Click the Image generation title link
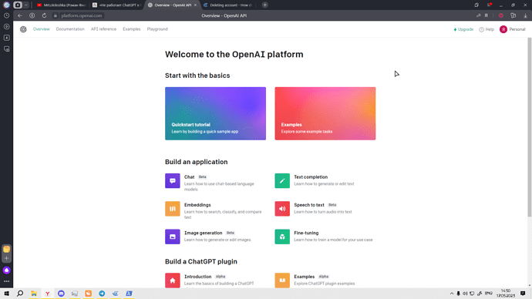The image size is (532, 299). coord(204,233)
